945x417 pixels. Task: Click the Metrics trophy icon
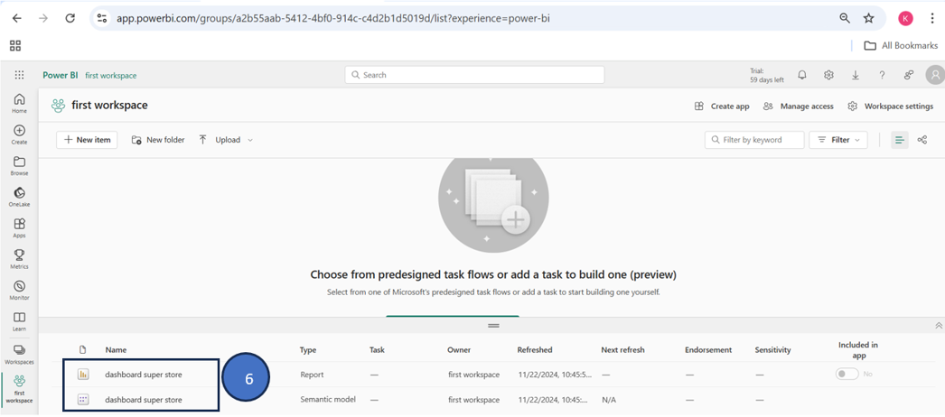(19, 259)
